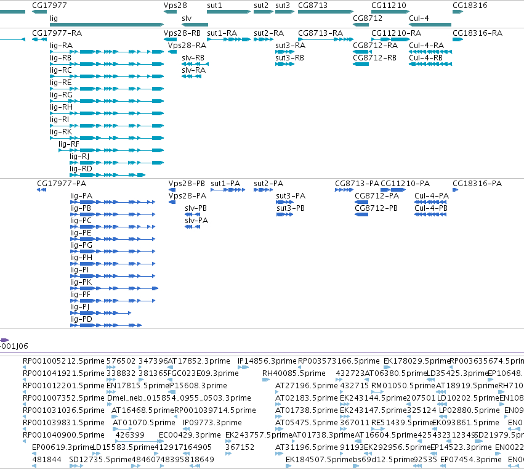Click the sut1-PA protein label
Viewport: 524px width, 469px height.
click(x=225, y=184)
